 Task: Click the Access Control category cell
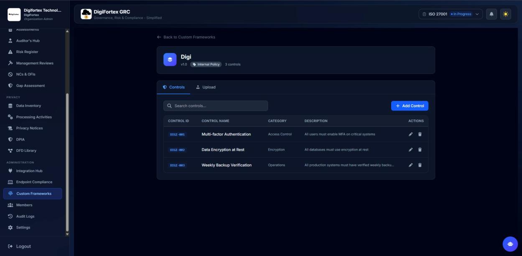tap(280, 134)
